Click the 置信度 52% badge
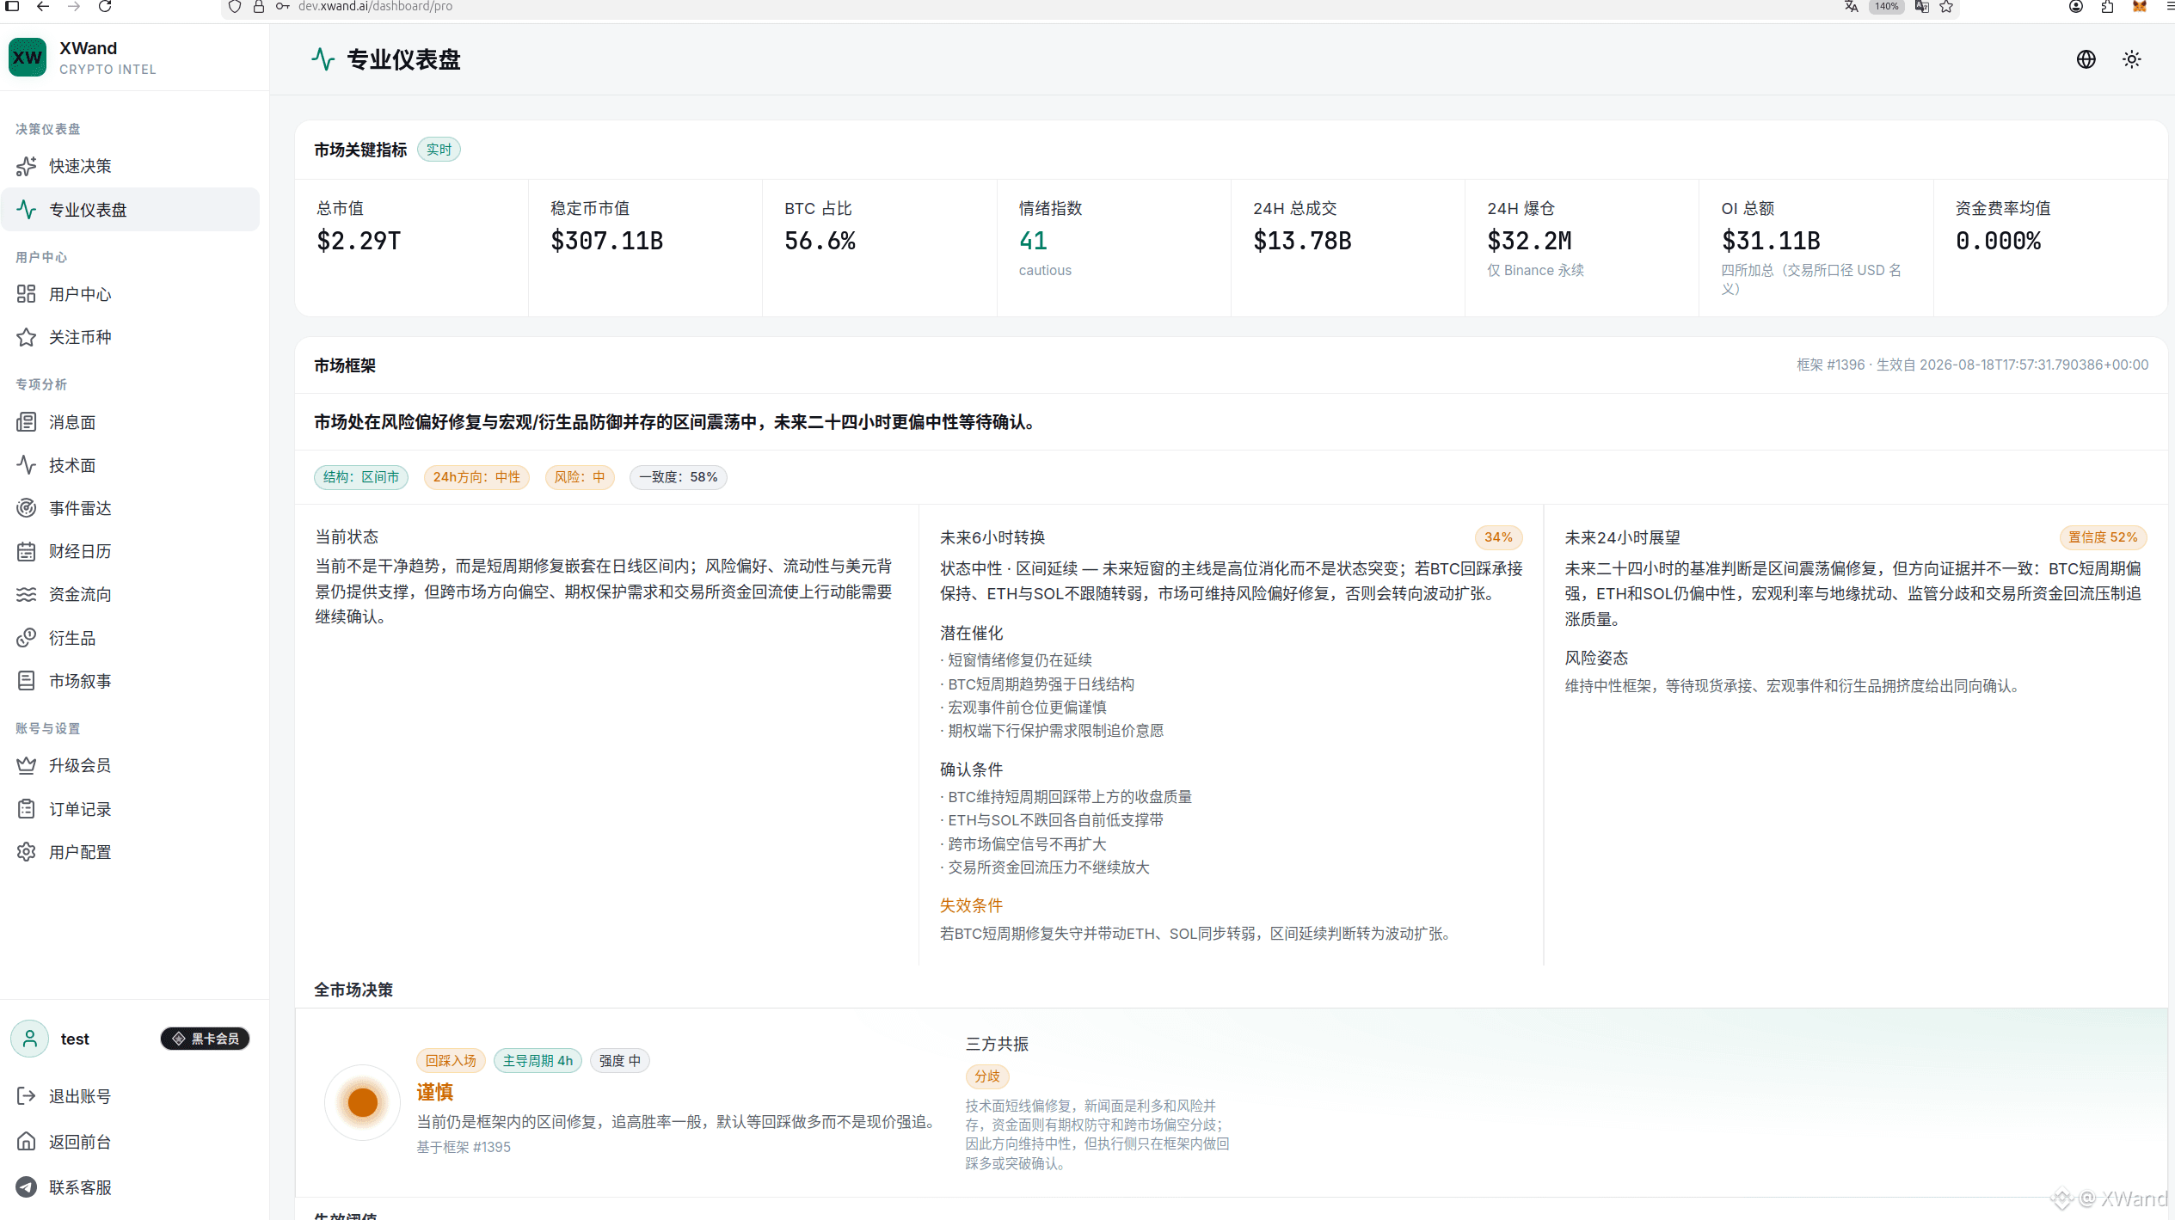Viewport: 2175px width, 1220px height. (x=2103, y=537)
